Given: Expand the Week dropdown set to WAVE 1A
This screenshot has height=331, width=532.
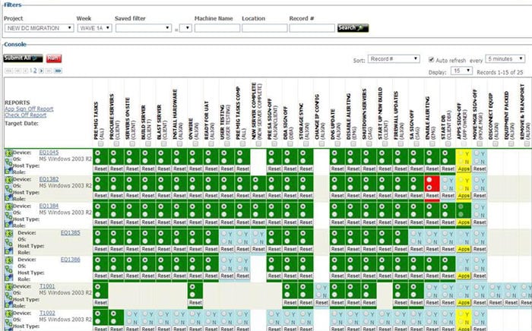Looking at the screenshot, I should [x=93, y=28].
